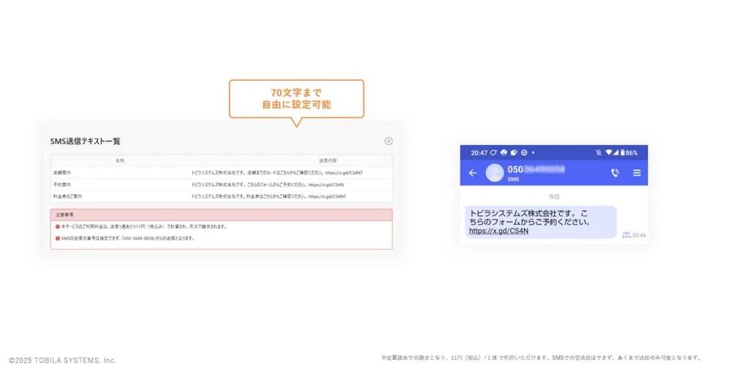Click 予約案内 row message with こちらのフォーム

click(x=268, y=185)
